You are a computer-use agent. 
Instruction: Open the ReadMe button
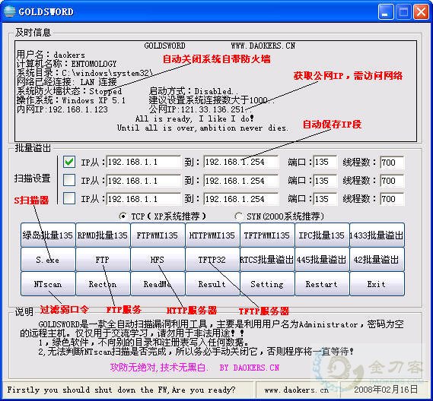click(158, 284)
